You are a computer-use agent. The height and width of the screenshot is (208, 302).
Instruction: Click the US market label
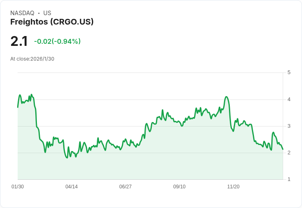coord(47,13)
